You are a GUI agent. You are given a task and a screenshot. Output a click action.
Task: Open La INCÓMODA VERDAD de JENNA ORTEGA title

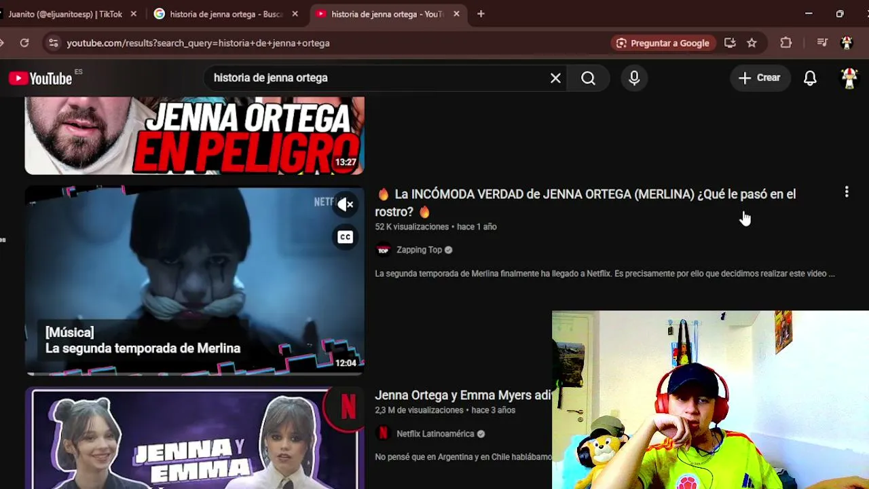(585, 203)
